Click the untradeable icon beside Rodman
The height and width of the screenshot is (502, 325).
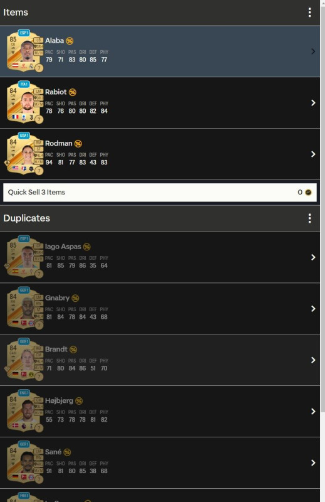[x=78, y=144]
